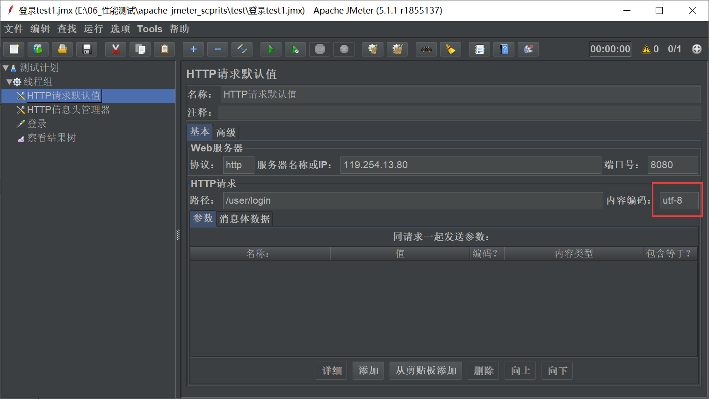Open the Tools menu

pyautogui.click(x=150, y=29)
